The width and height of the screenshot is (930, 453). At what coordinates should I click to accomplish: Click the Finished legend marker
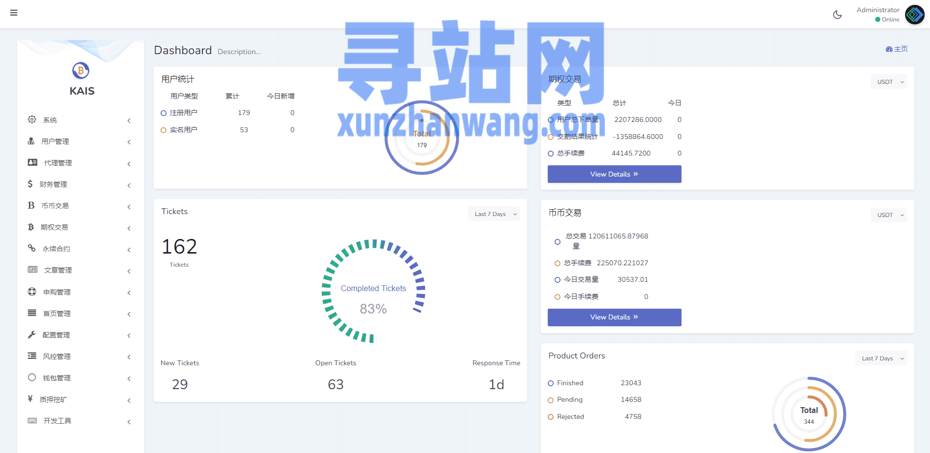pos(551,383)
